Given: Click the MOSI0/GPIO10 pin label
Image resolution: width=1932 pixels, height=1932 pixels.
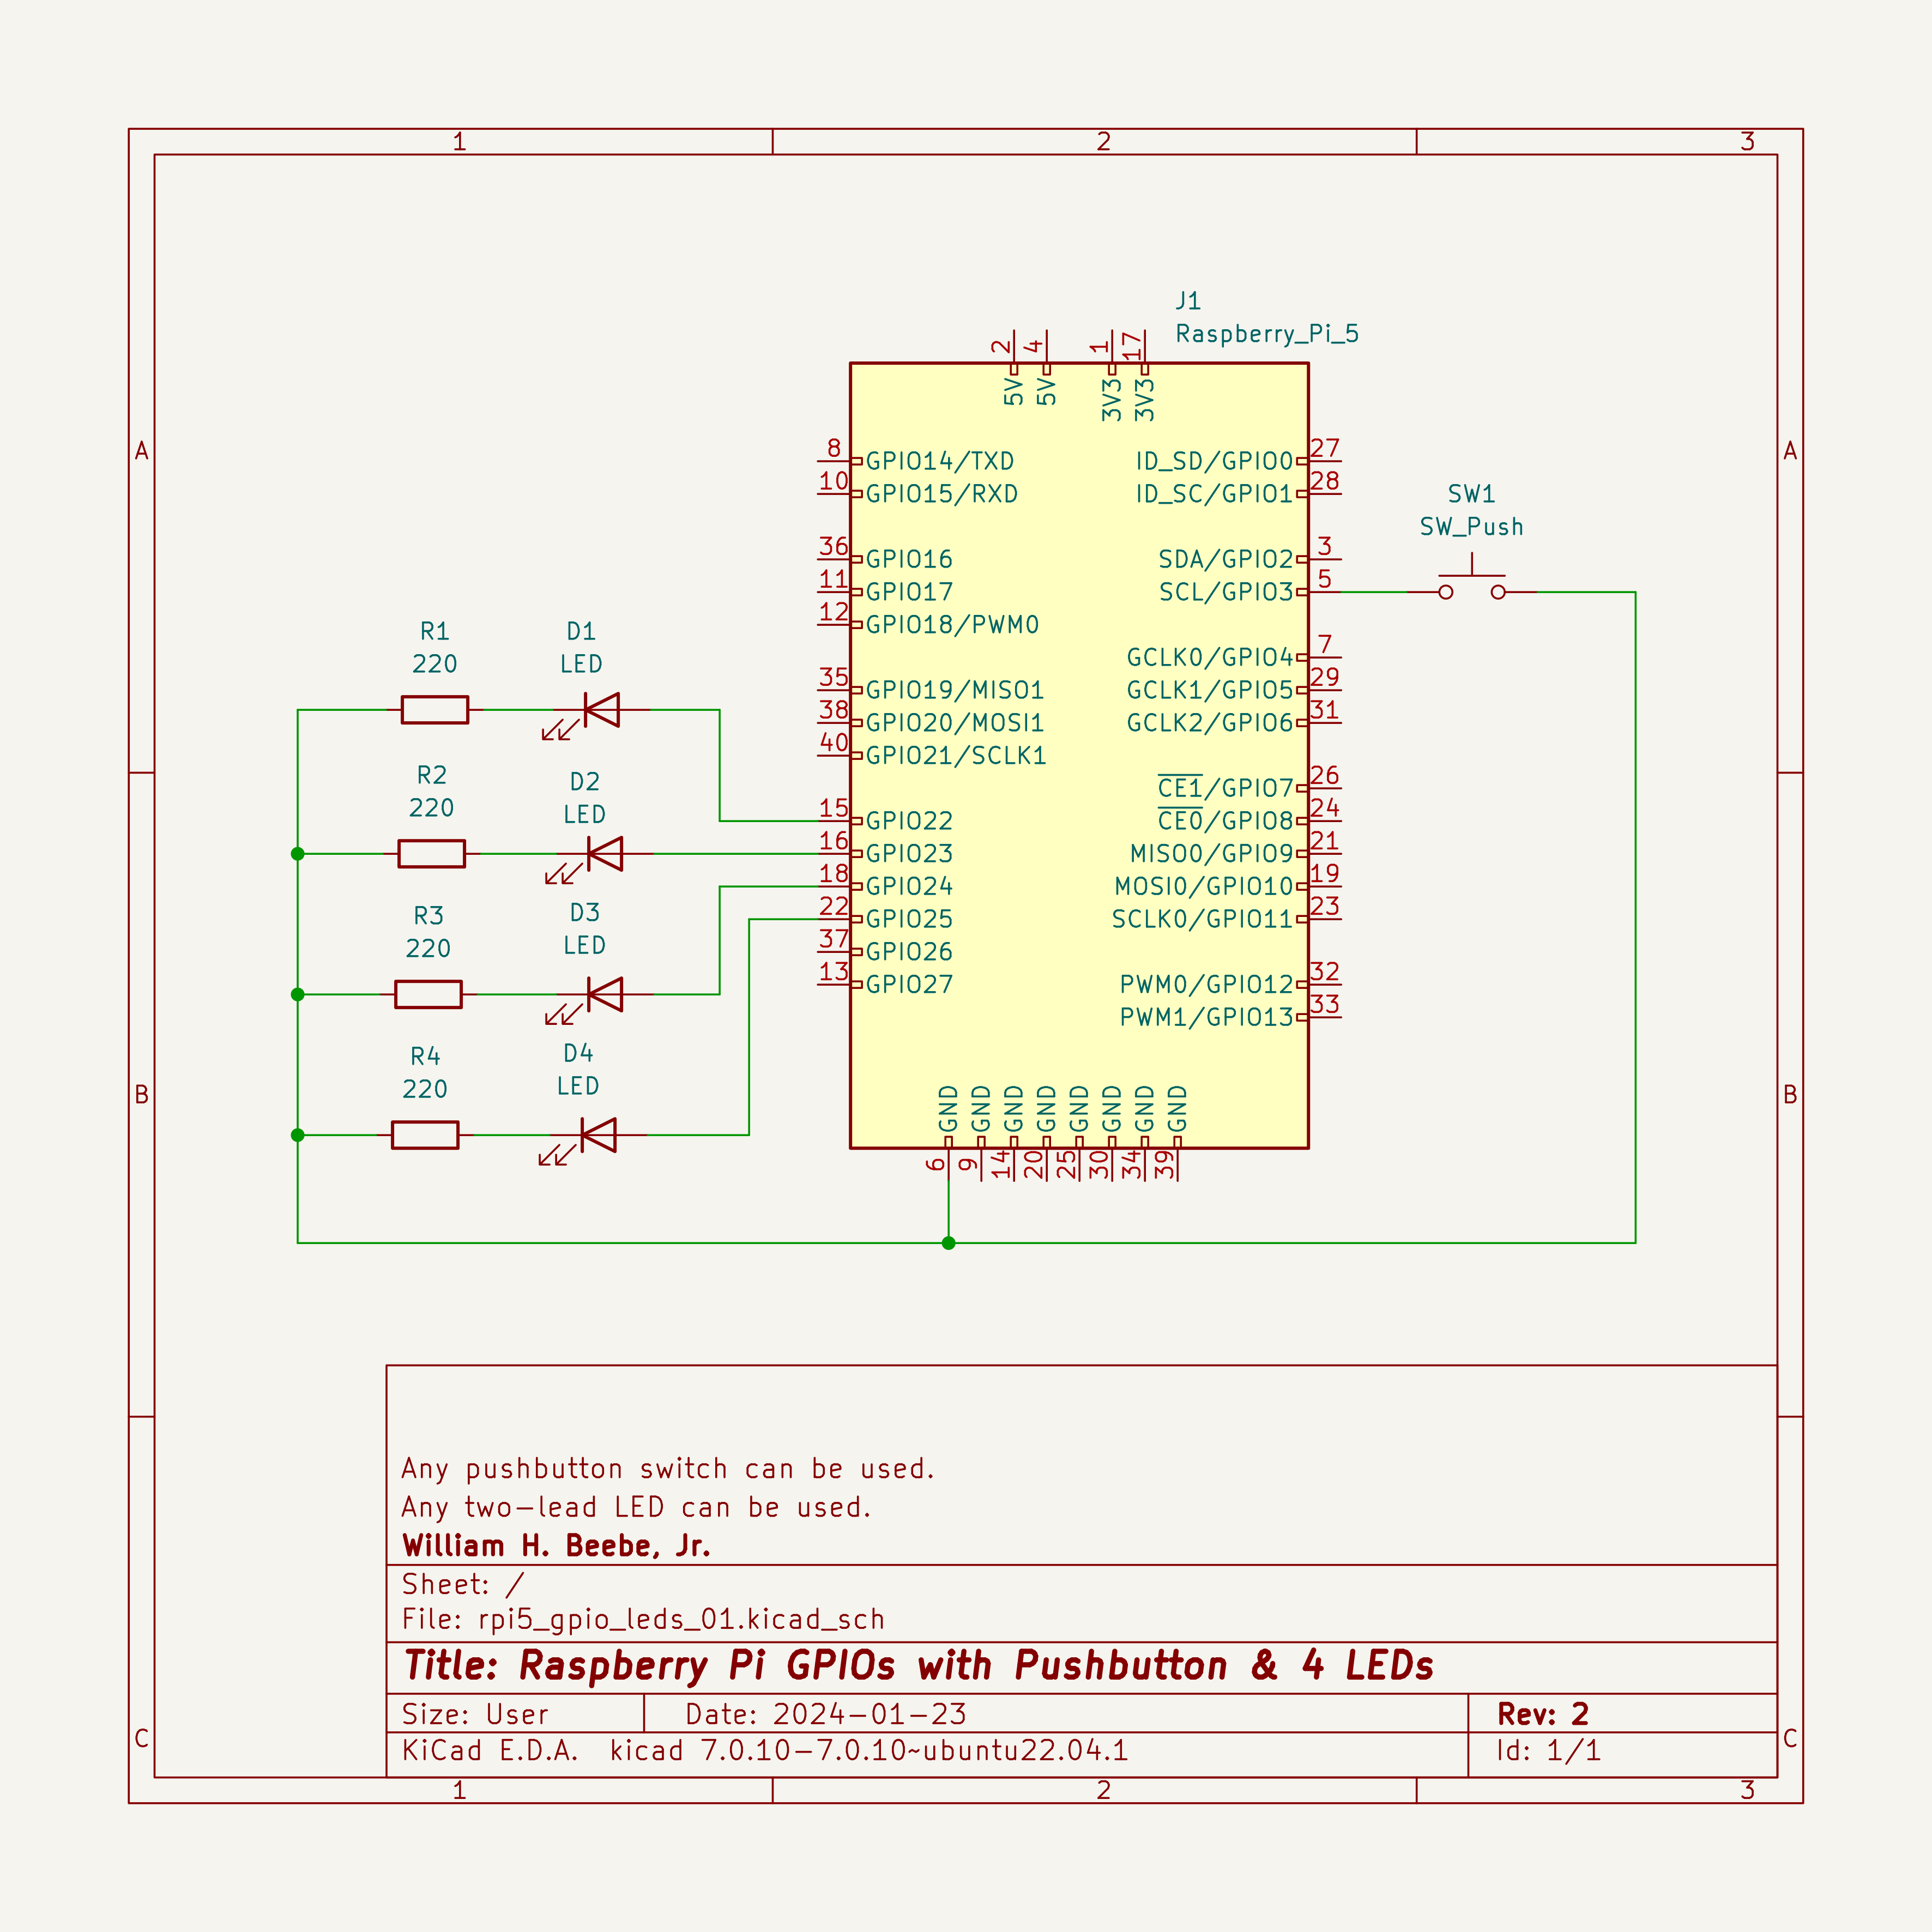Looking at the screenshot, I should point(1204,887).
